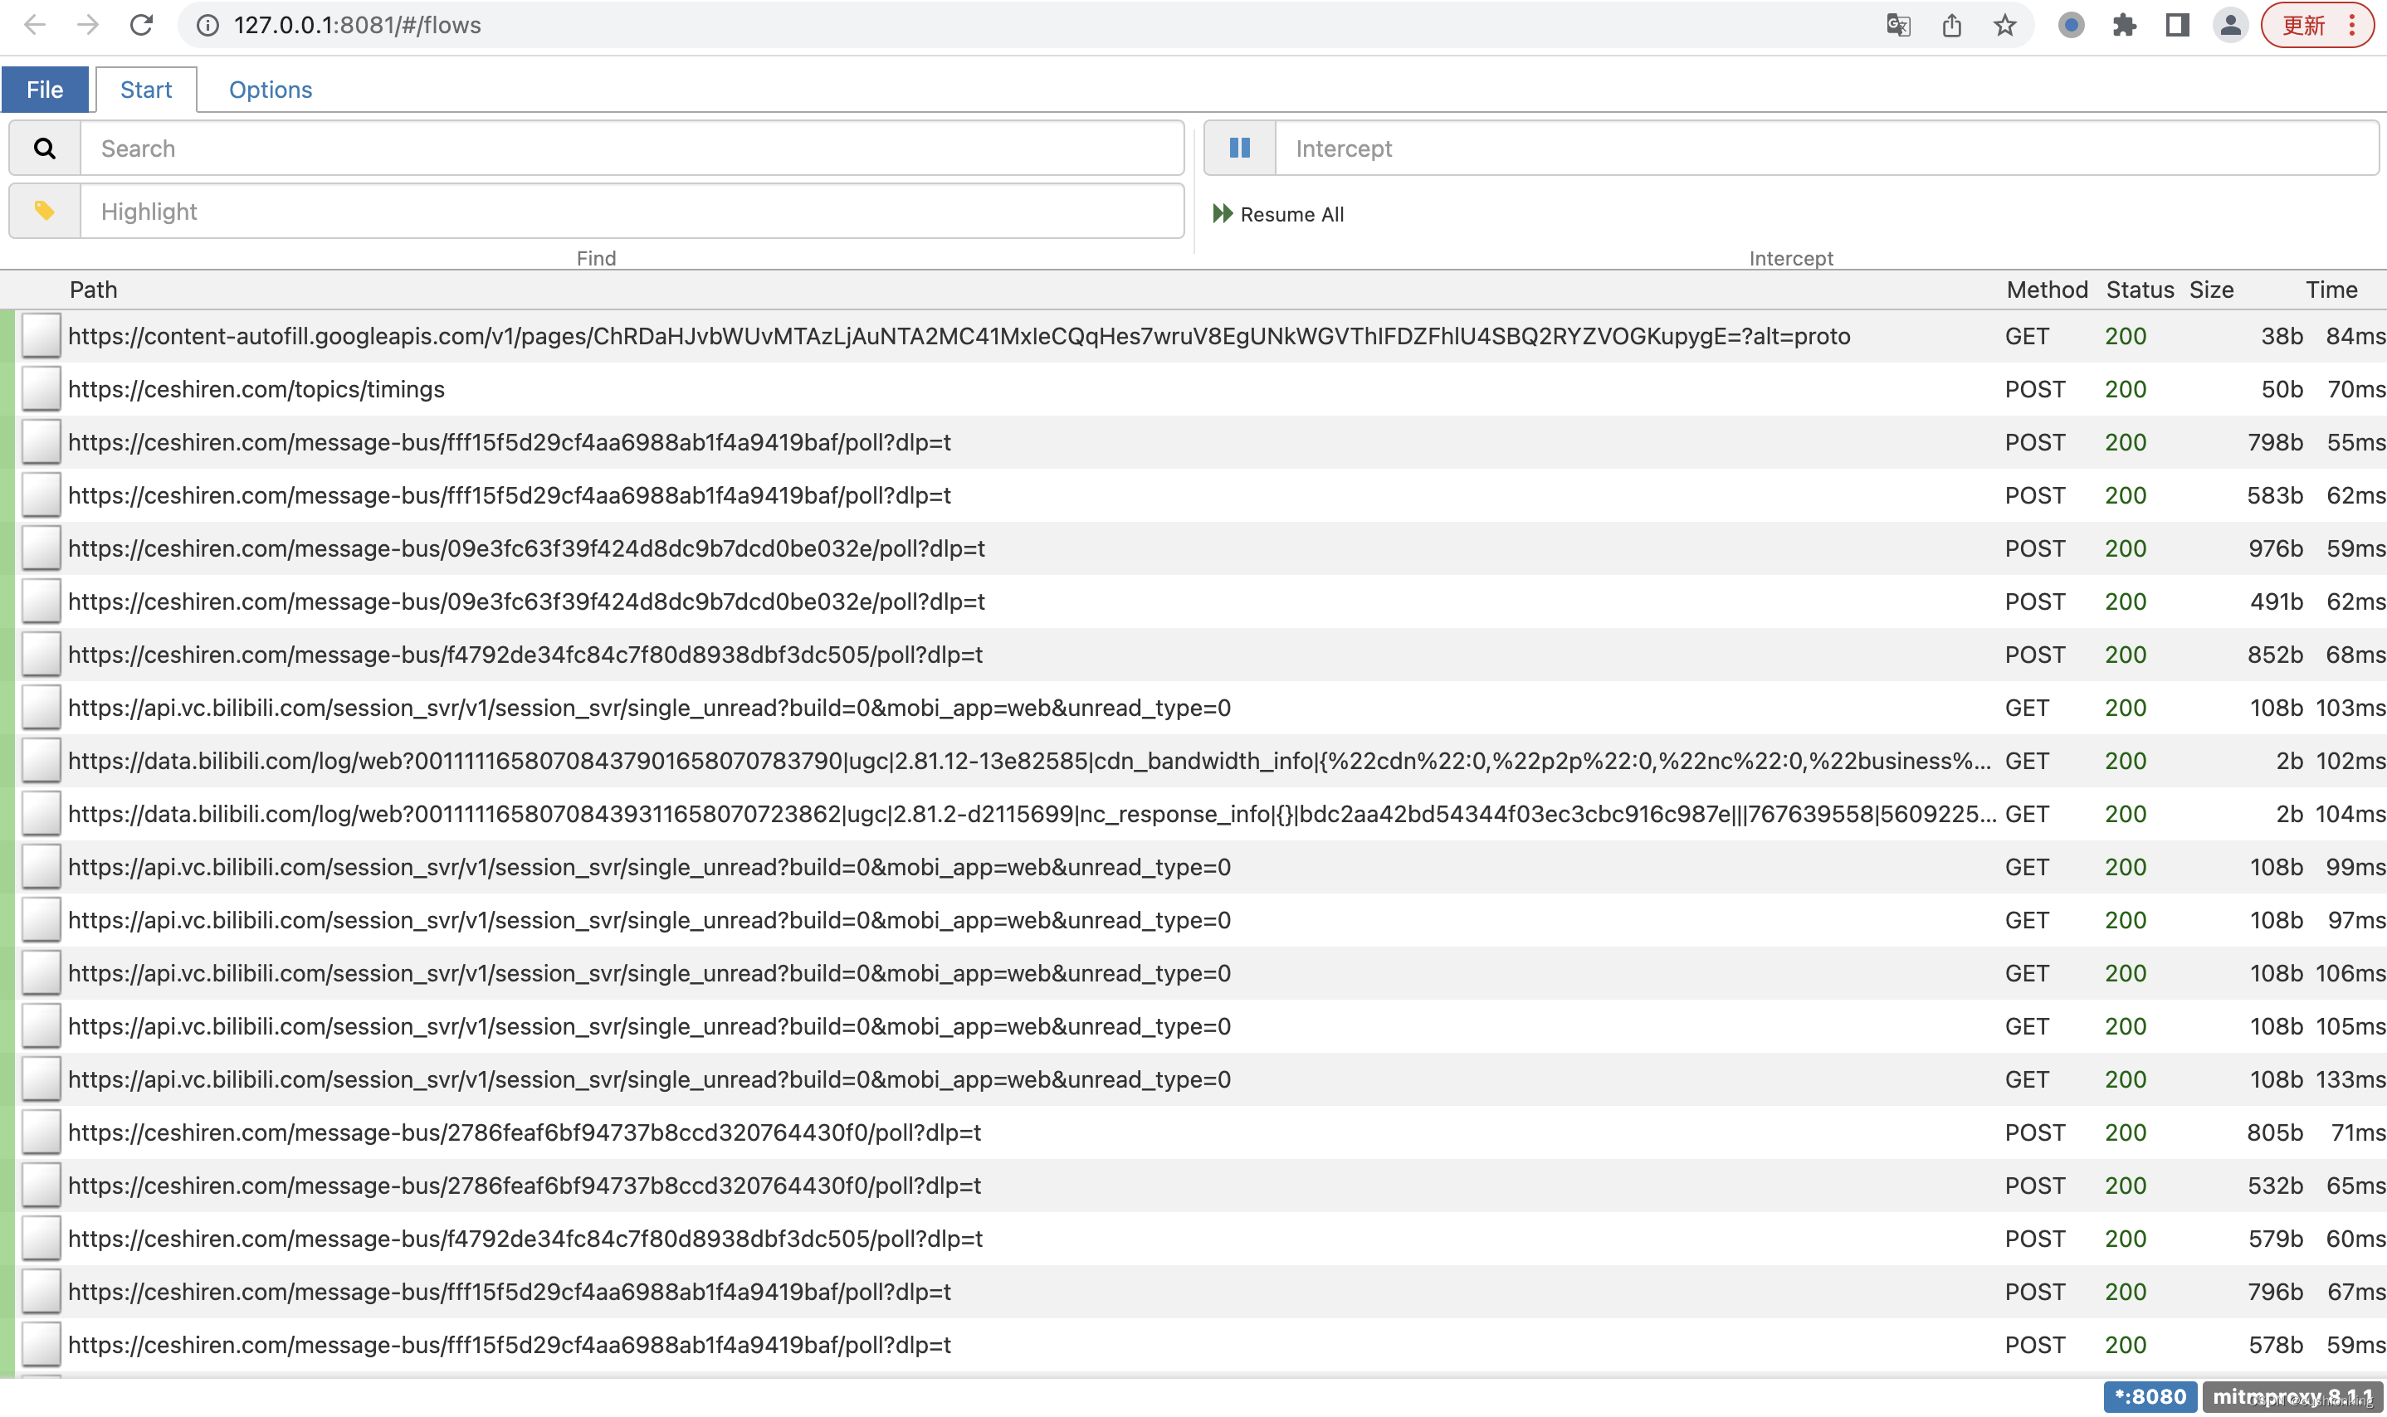Click the share icon in the toolbar

click(1951, 25)
